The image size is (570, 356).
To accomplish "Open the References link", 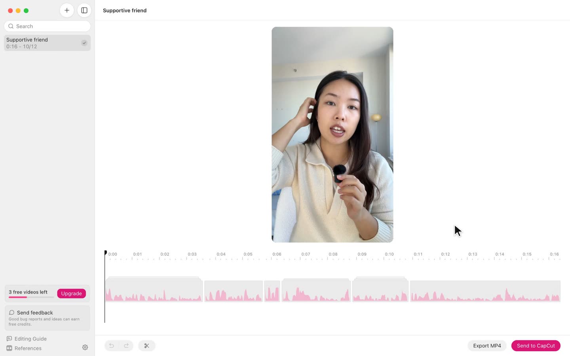I will tap(24, 348).
